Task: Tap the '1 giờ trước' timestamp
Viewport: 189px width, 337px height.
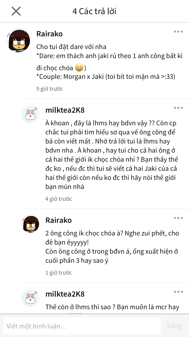Action: [x=59, y=273]
